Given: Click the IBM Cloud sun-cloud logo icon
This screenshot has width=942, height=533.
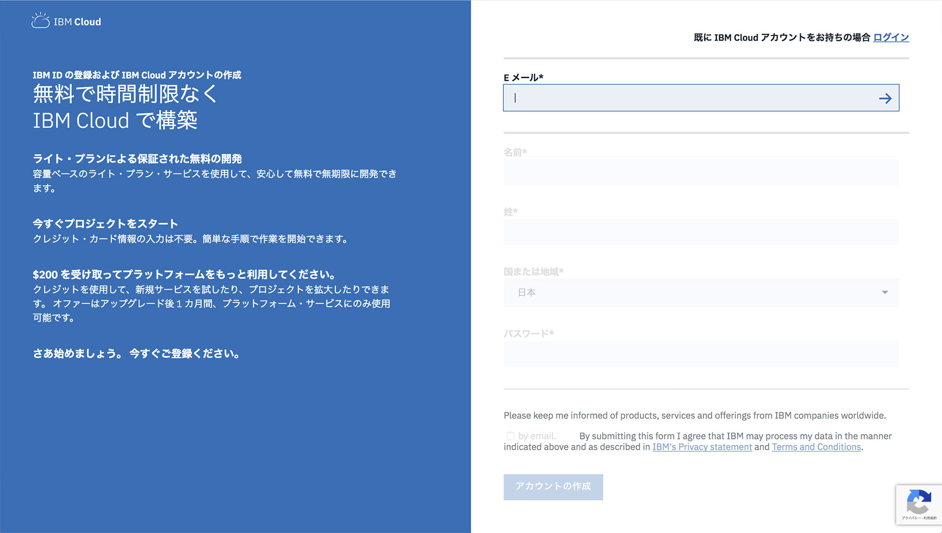Looking at the screenshot, I should (x=40, y=21).
